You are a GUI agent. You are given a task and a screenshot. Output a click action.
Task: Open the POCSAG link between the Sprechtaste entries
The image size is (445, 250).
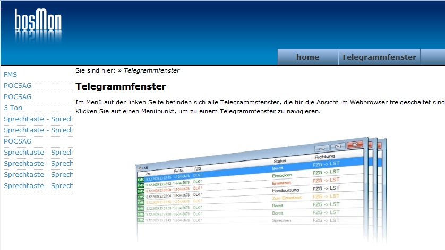[x=18, y=141]
